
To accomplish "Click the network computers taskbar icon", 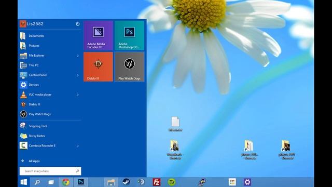I will click(202, 182).
